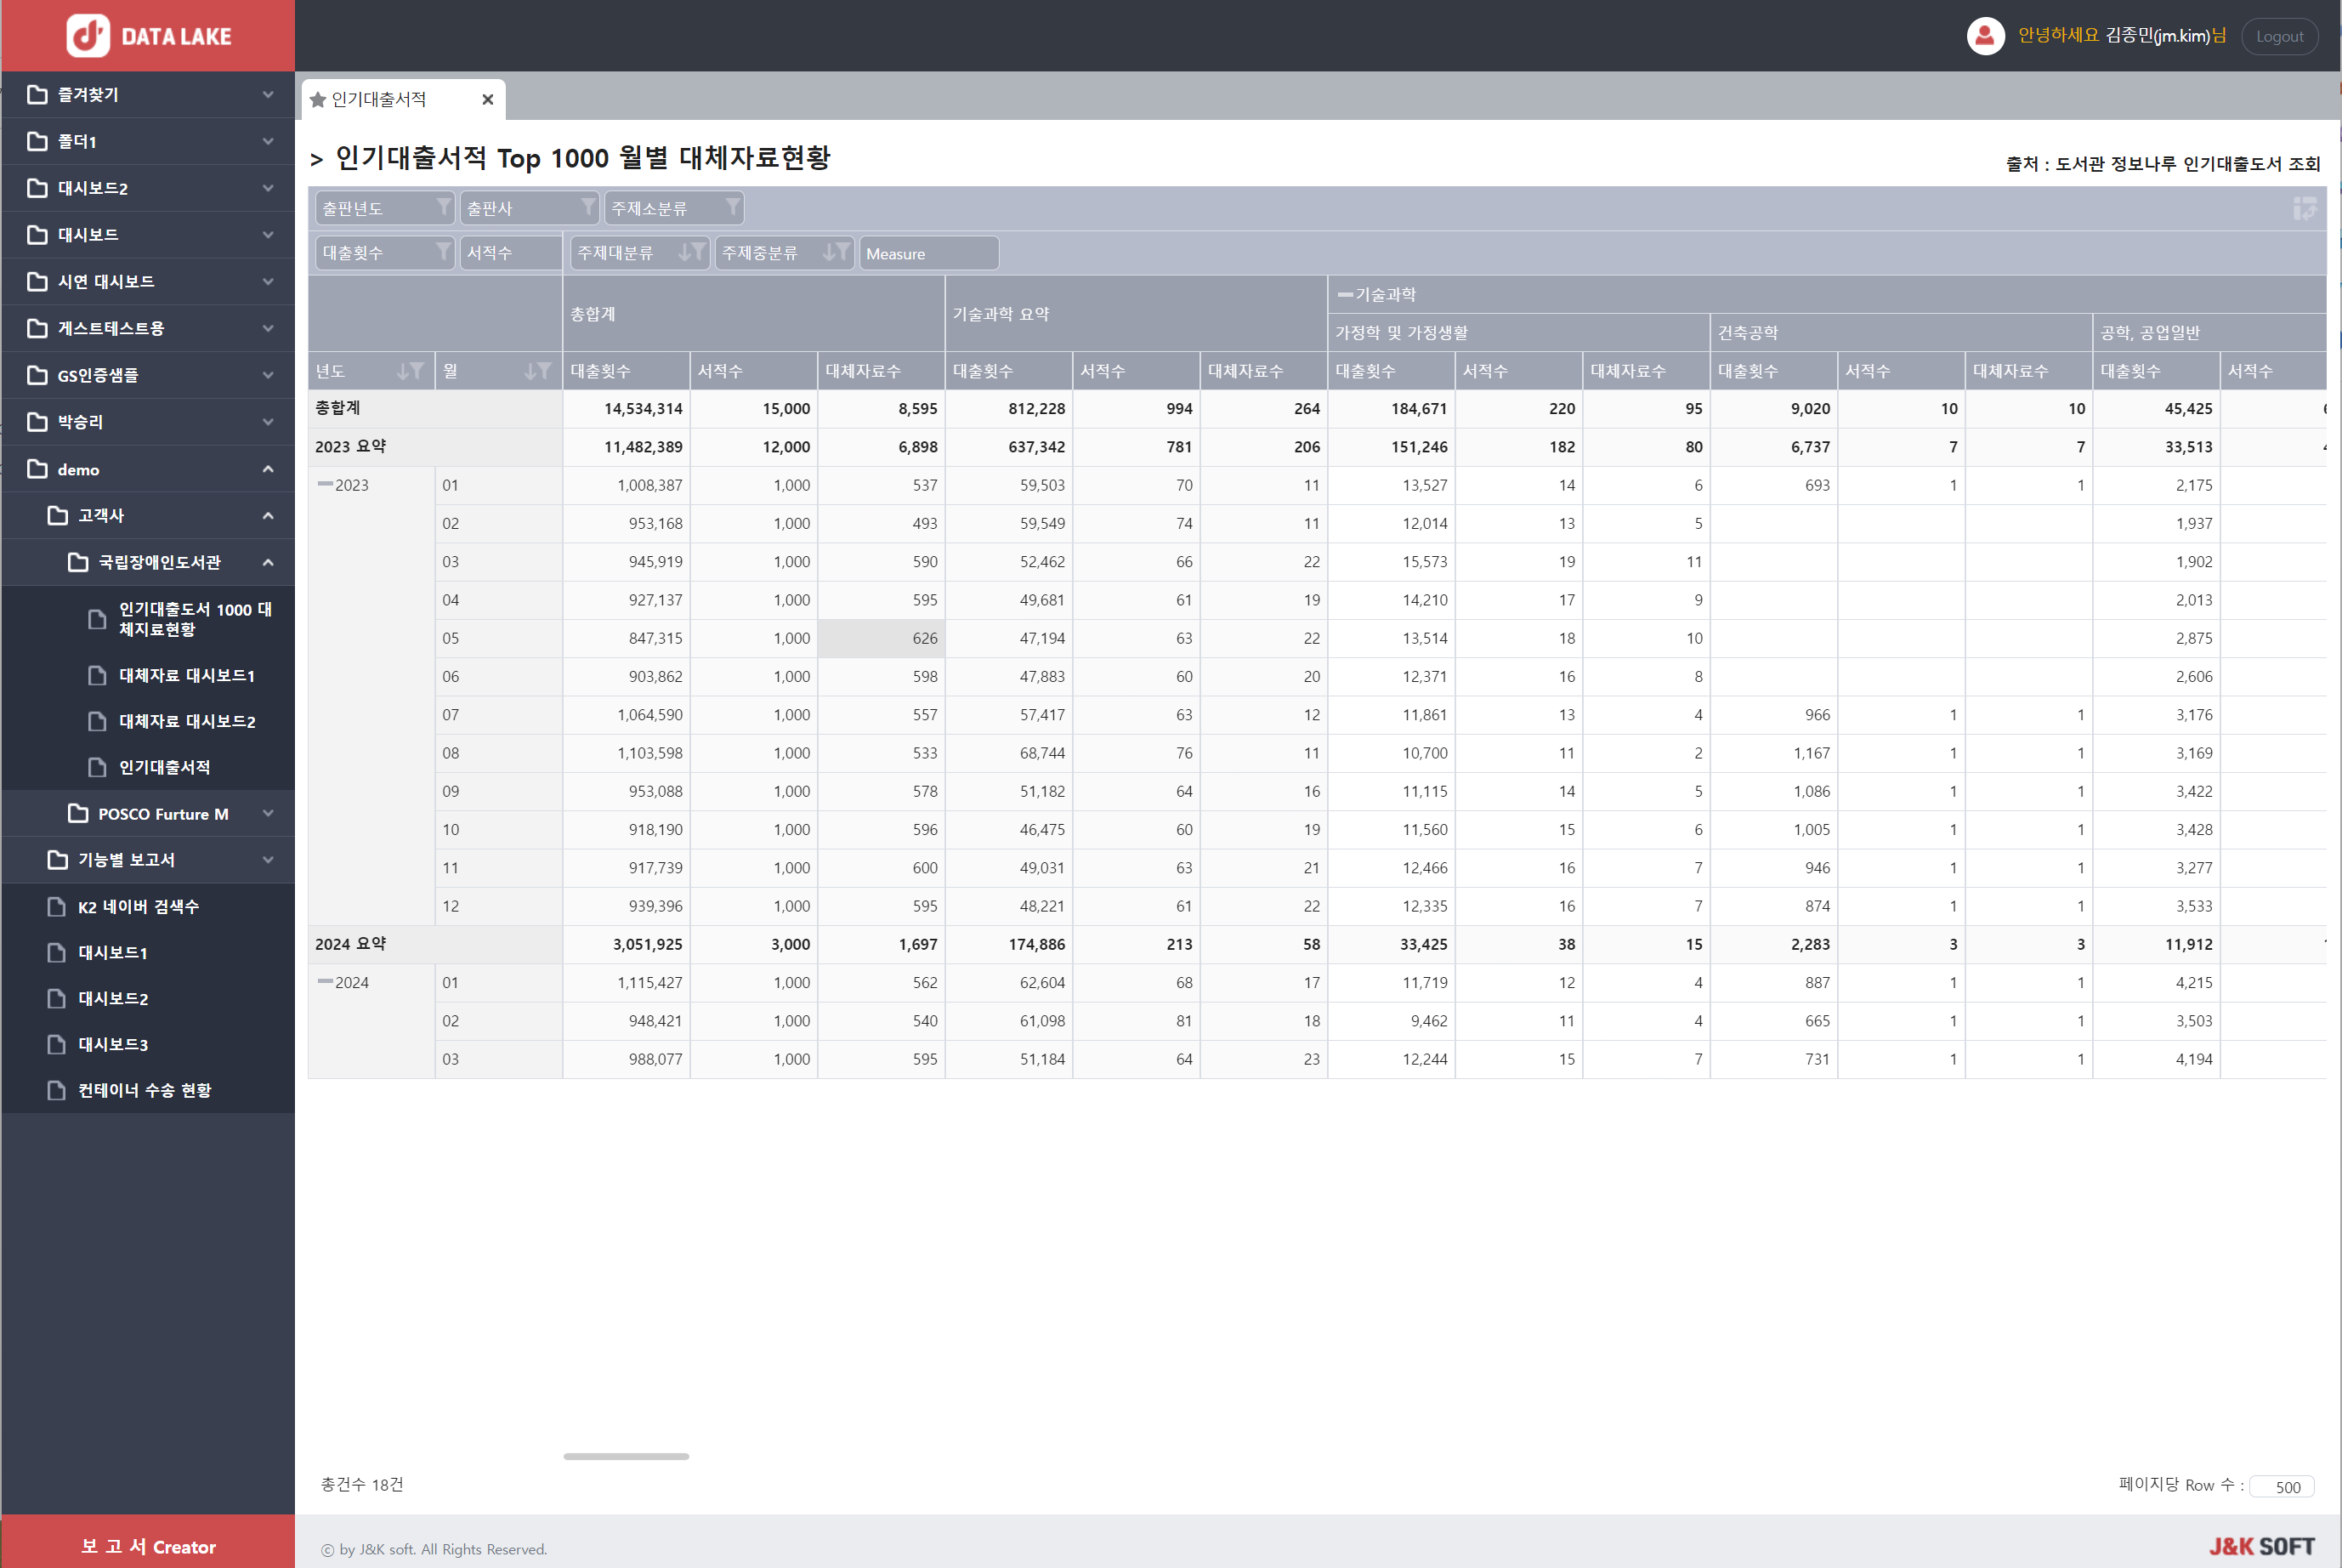Close the 인기대출서적 tab

point(488,99)
